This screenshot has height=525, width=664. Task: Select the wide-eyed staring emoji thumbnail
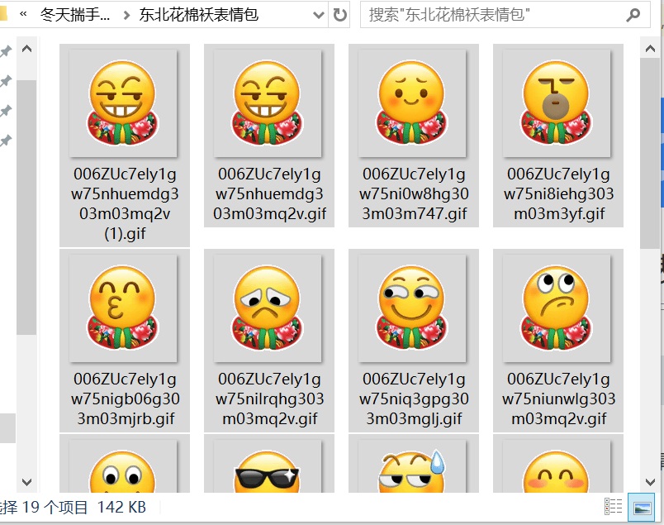pyautogui.click(x=123, y=466)
